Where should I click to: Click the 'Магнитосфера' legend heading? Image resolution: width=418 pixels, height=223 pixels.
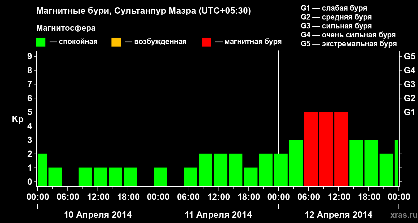pos(66,28)
